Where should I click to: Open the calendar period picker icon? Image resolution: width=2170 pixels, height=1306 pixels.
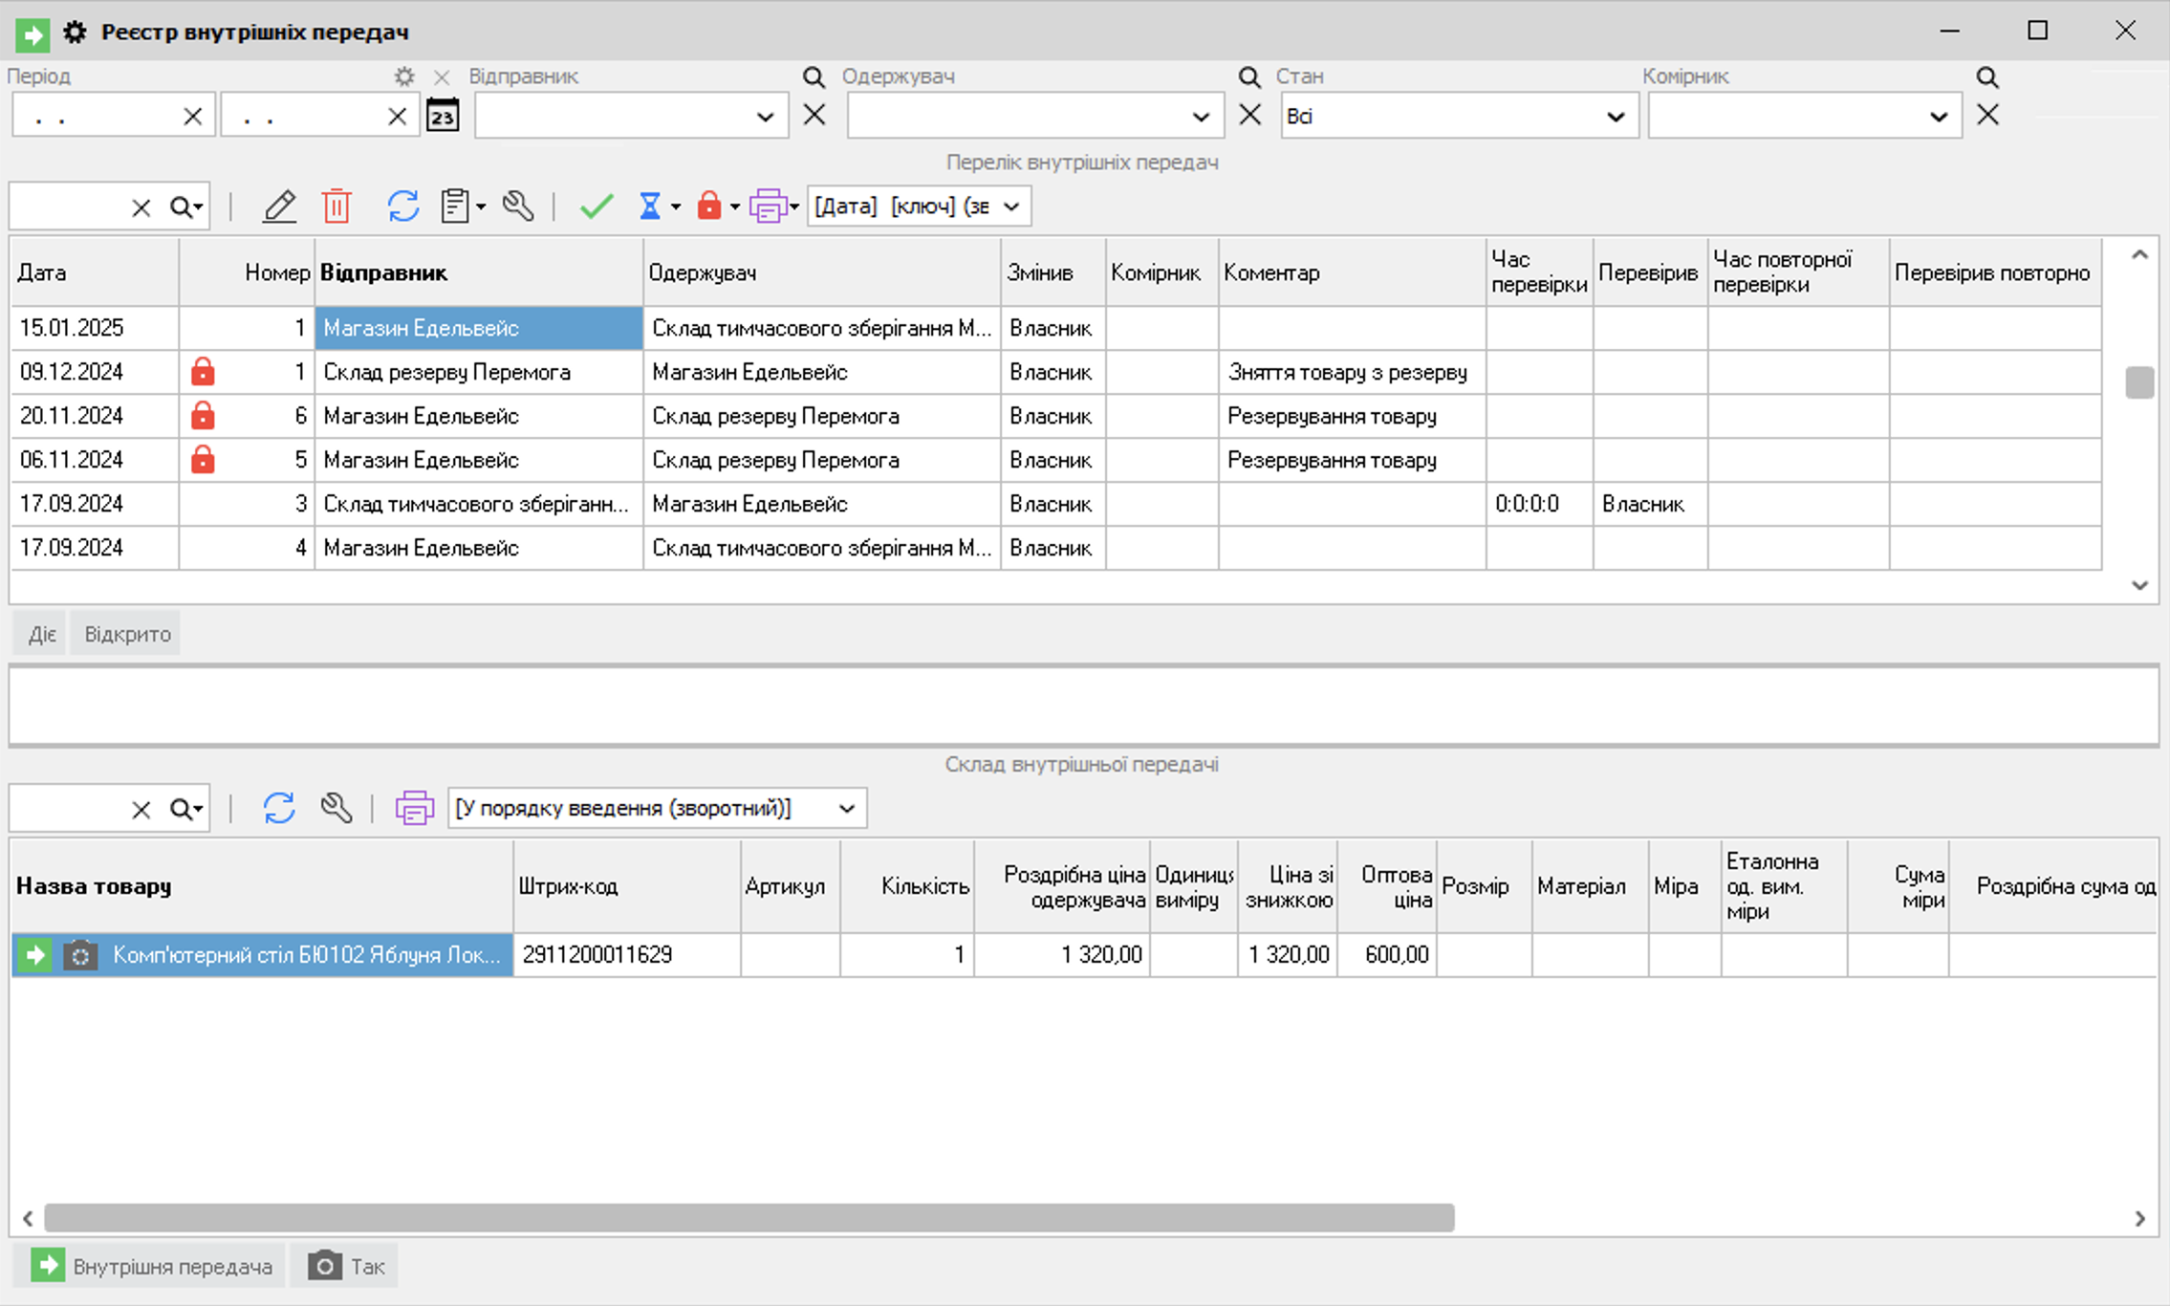[443, 117]
